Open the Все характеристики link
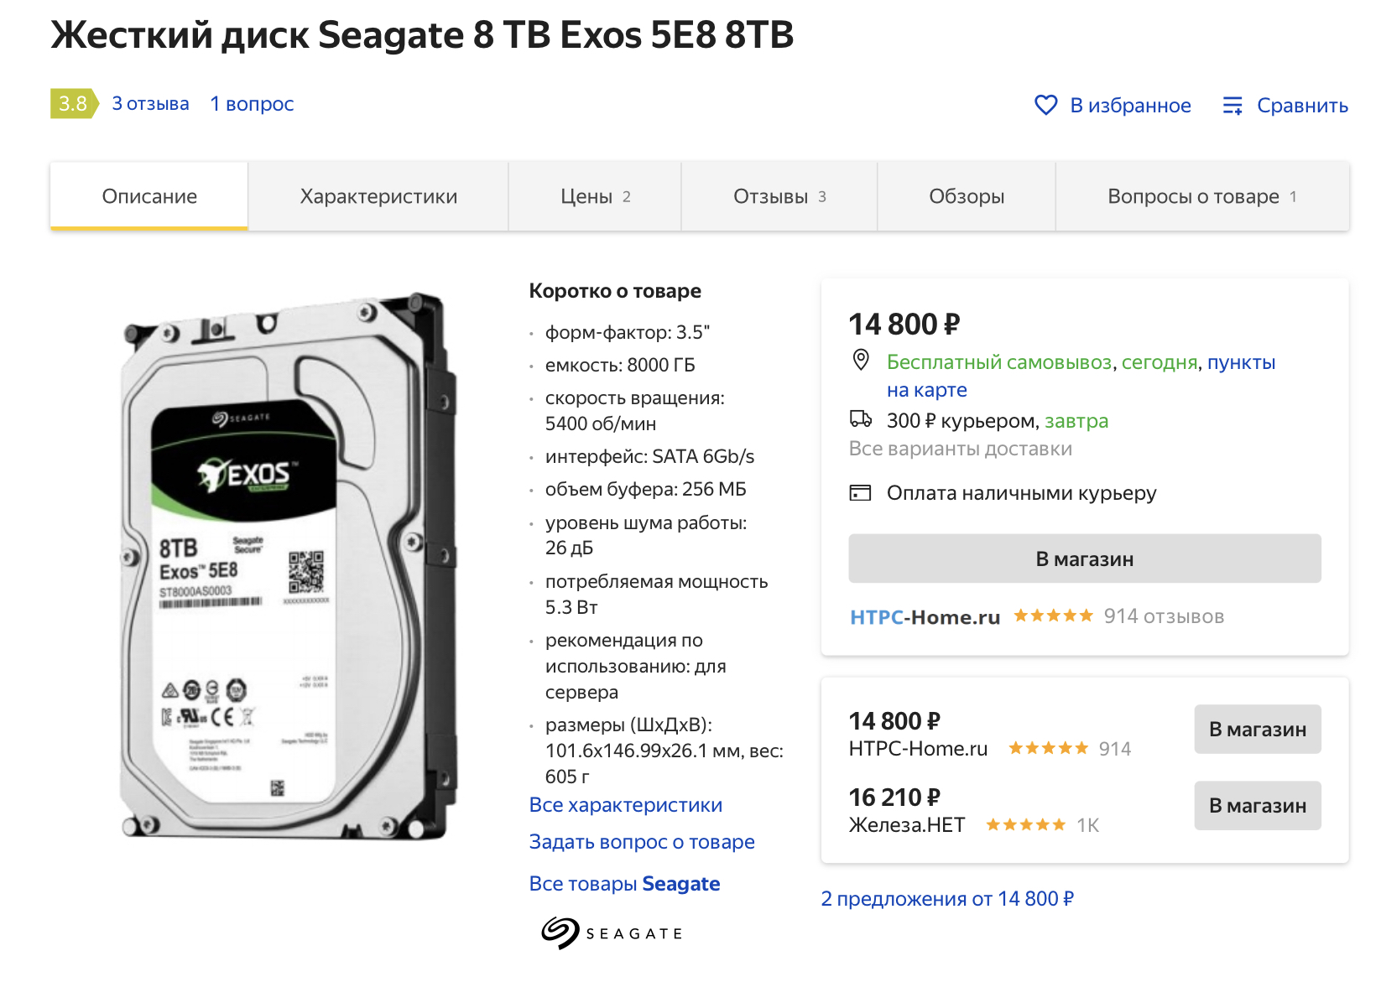 626,805
